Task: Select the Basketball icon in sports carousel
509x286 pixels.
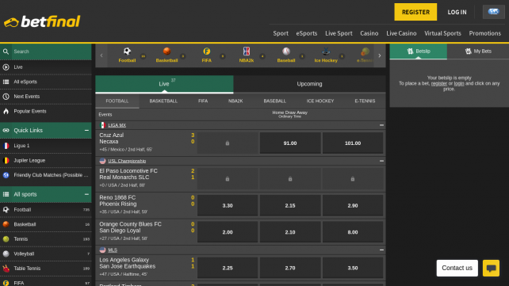Action: point(166,51)
